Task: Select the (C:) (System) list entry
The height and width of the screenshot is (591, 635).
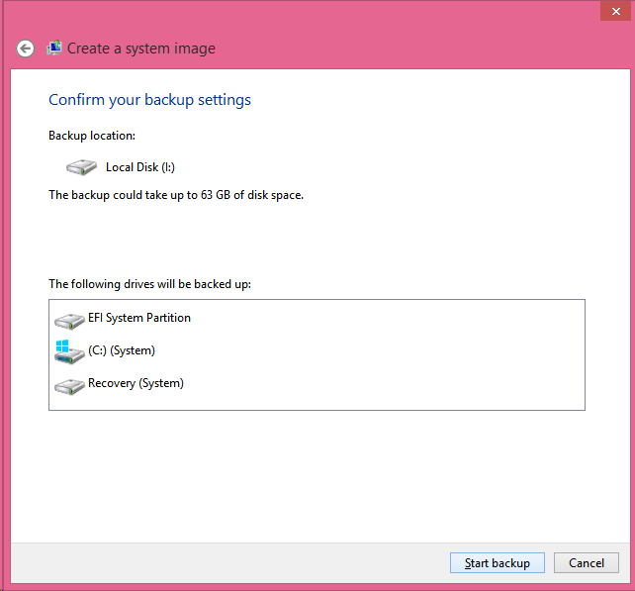Action: coord(121,350)
